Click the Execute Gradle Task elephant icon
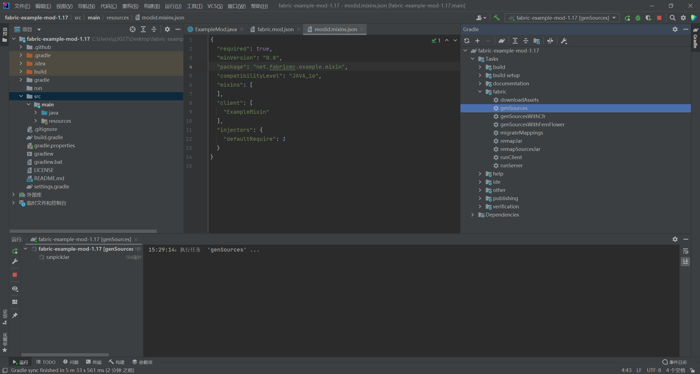The height and width of the screenshot is (374, 700). [501, 41]
